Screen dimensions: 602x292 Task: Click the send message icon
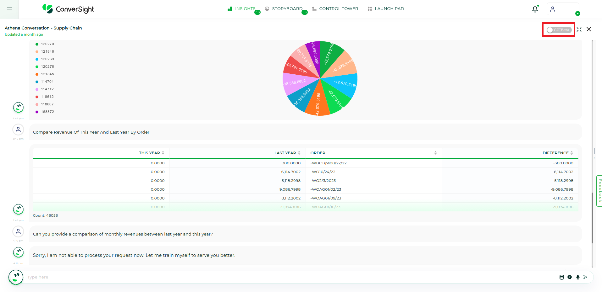585,277
